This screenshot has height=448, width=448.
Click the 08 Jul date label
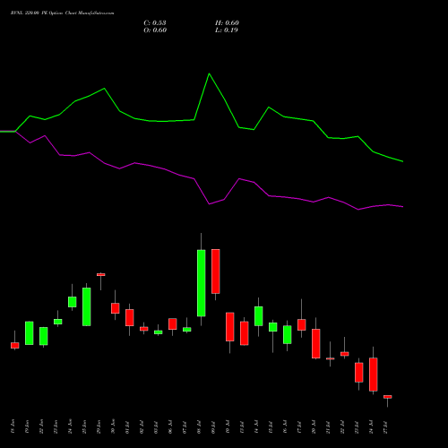199,426
